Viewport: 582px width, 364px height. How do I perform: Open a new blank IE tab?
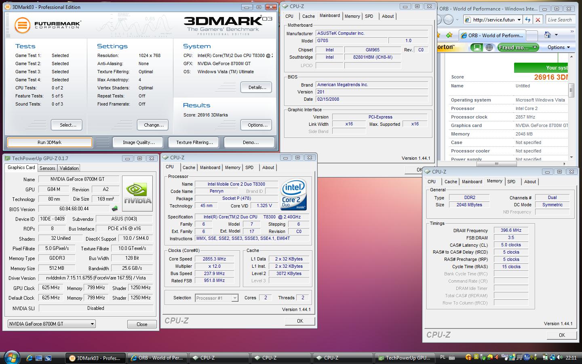coord(531,36)
